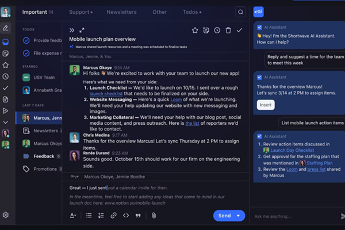Open the Launch Day Checklist link in AI panel

pos(292,150)
